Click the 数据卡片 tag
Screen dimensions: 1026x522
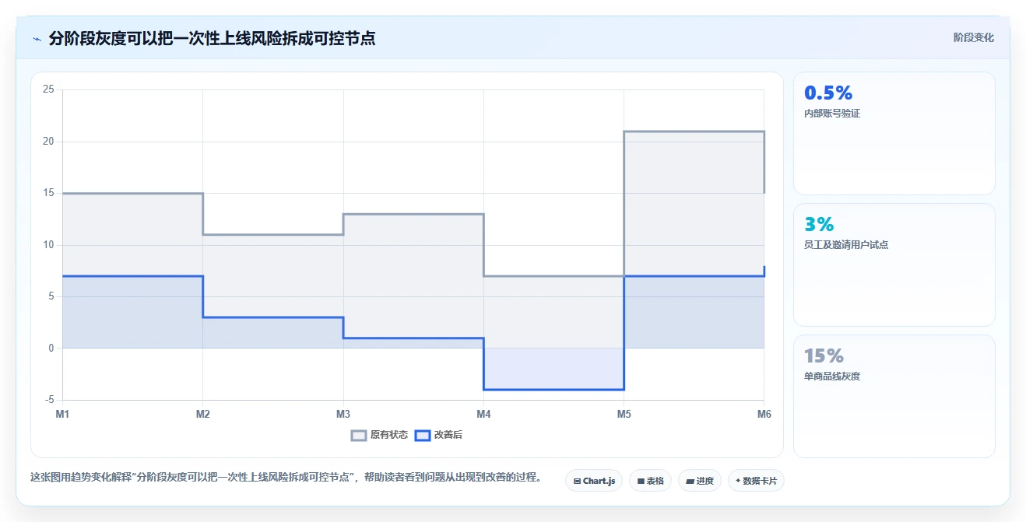pyautogui.click(x=756, y=481)
